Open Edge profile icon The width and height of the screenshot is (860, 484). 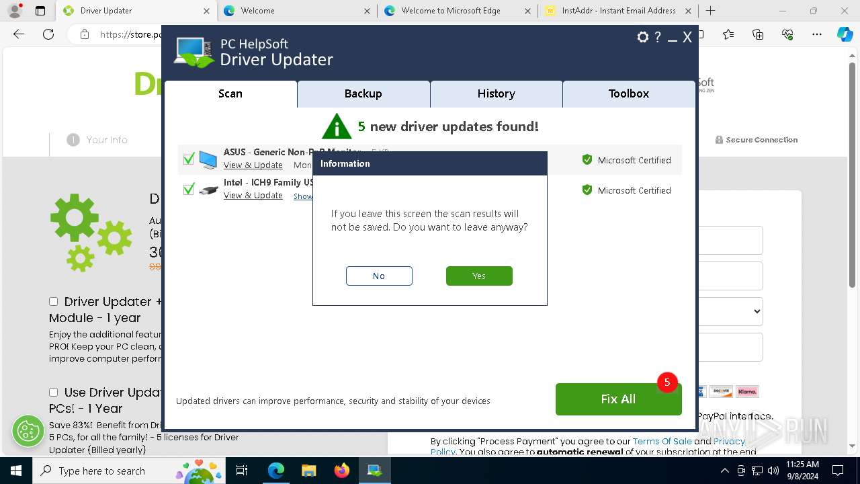click(15, 11)
